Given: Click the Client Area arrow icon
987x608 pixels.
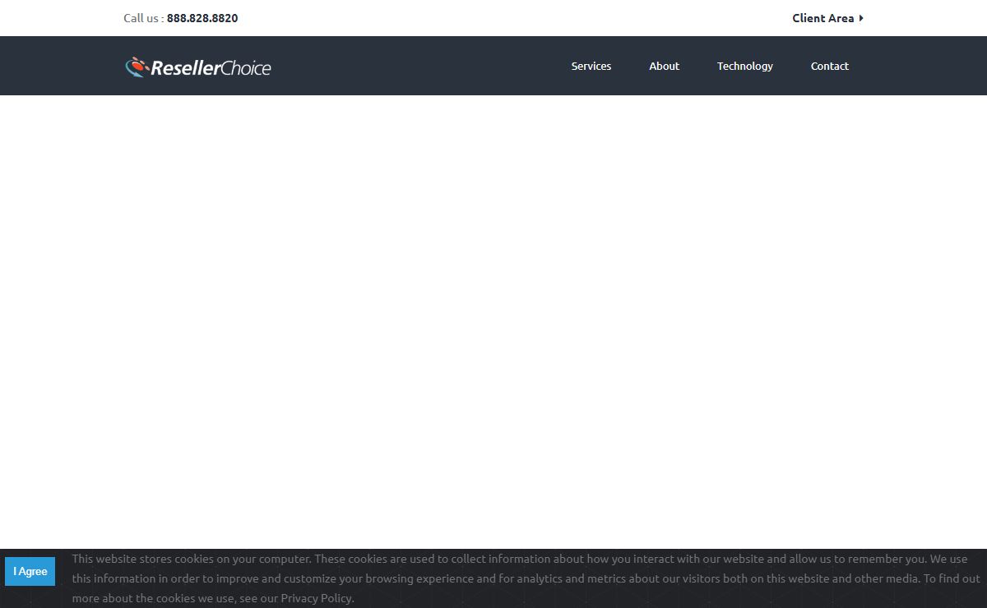Looking at the screenshot, I should [861, 18].
